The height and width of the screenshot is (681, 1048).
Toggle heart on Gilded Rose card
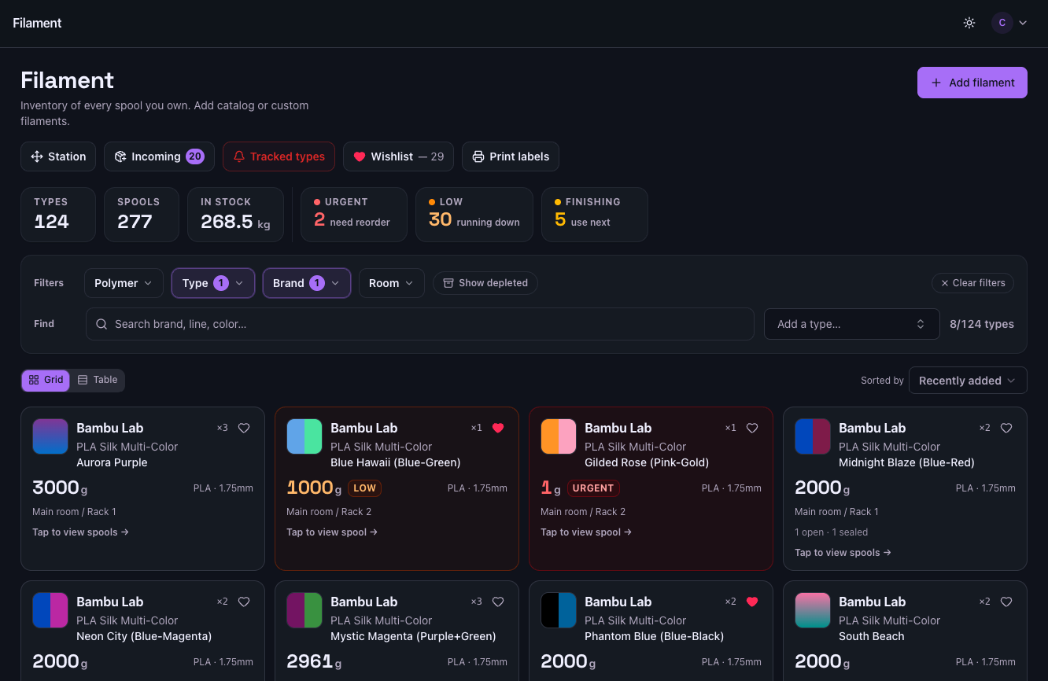pos(752,428)
